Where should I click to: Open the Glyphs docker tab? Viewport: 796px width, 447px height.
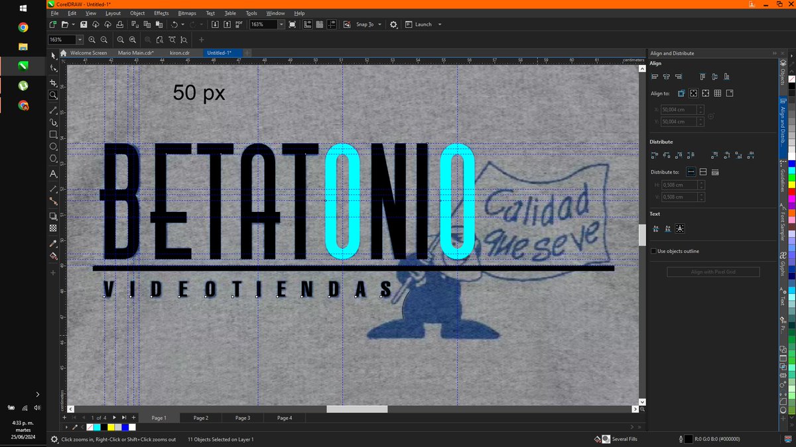coord(783,265)
